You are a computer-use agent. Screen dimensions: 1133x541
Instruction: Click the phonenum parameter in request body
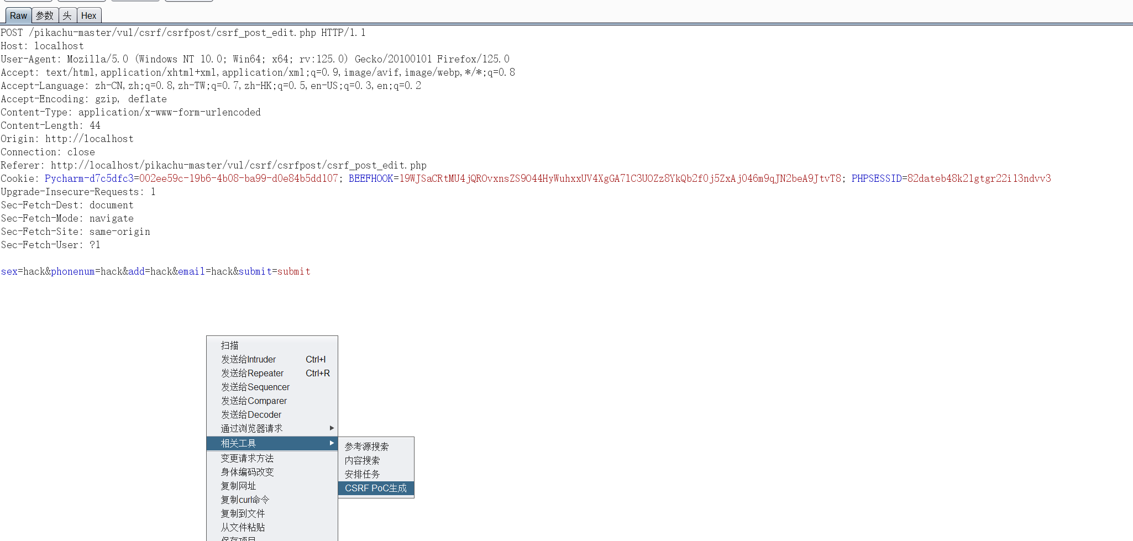tap(72, 271)
